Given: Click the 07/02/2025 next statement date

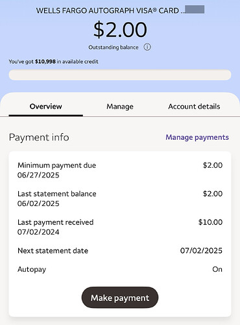Looking at the screenshot, I should point(201,251).
